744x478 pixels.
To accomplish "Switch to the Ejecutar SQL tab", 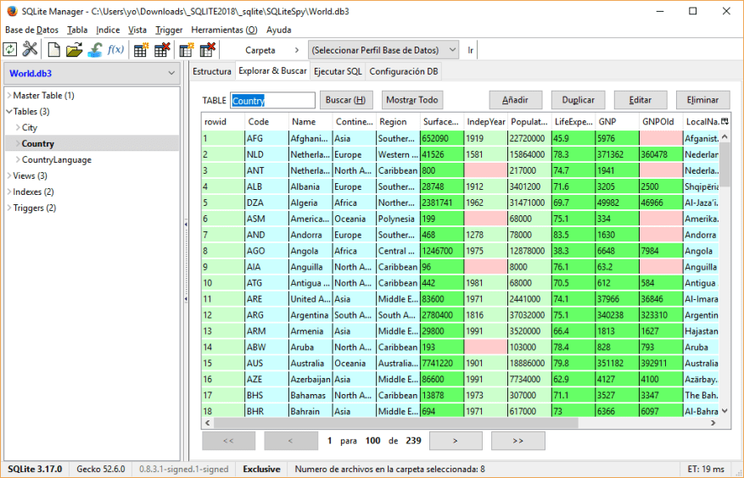I will pyautogui.click(x=338, y=72).
